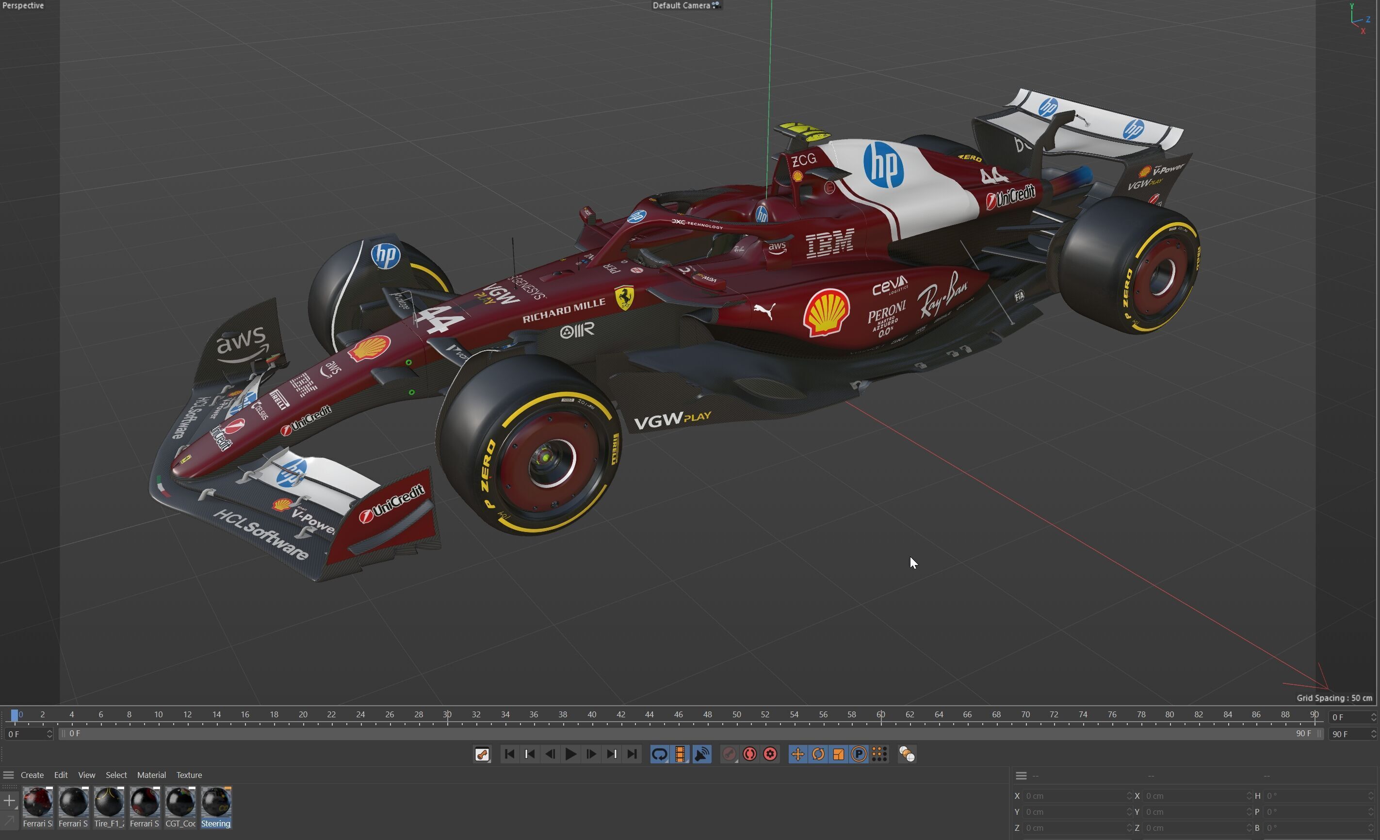Viewport: 1380px width, 840px height.
Task: Click the XYZ axis orientation gizmo
Action: pos(1359,19)
